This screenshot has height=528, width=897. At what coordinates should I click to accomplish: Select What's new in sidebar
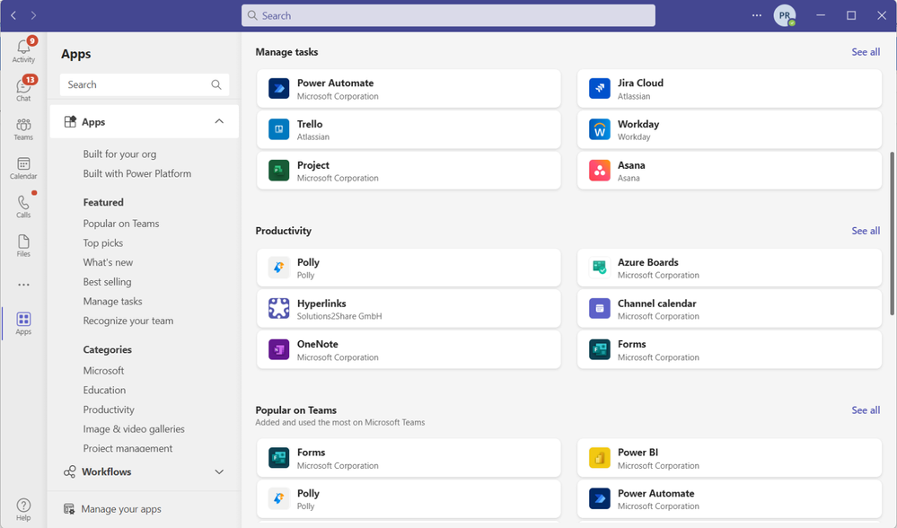[108, 262]
